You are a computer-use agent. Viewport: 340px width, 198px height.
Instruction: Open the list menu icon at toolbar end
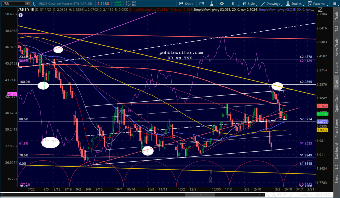(334, 3)
